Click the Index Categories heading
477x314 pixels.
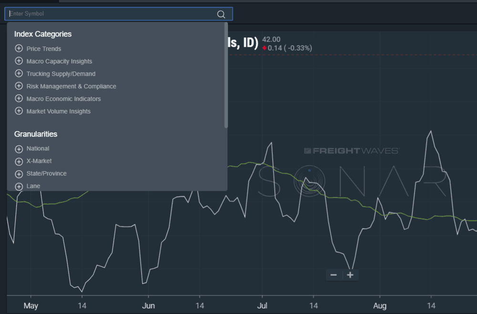(x=43, y=34)
